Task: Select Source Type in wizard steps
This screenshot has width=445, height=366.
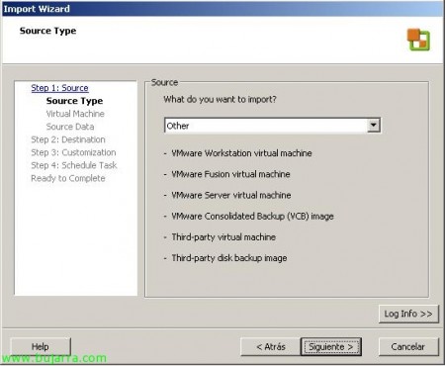Action: (x=74, y=101)
